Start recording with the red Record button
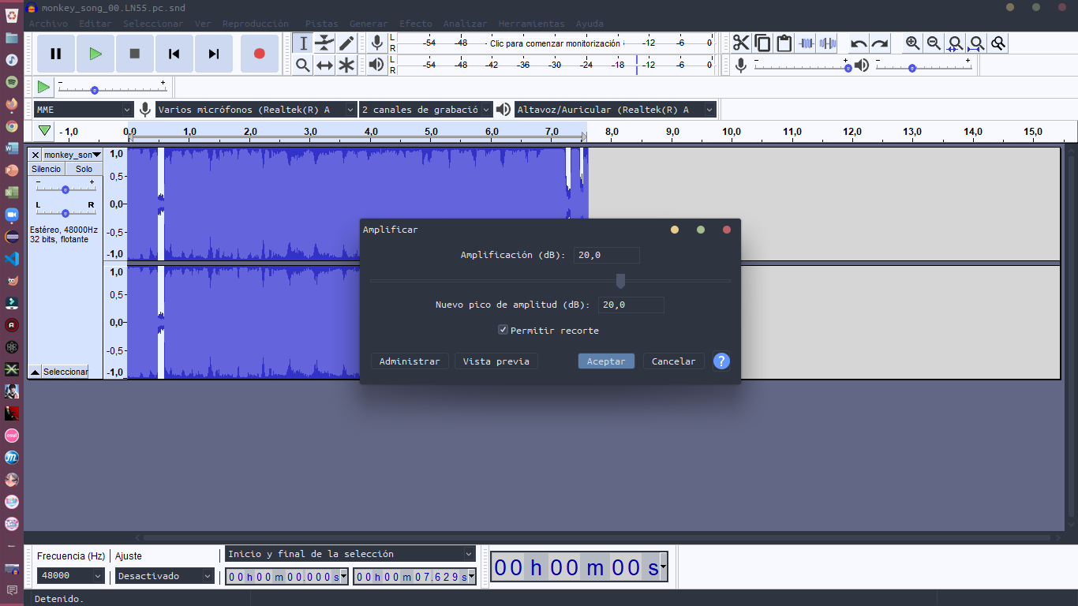This screenshot has width=1078, height=606. coord(259,54)
